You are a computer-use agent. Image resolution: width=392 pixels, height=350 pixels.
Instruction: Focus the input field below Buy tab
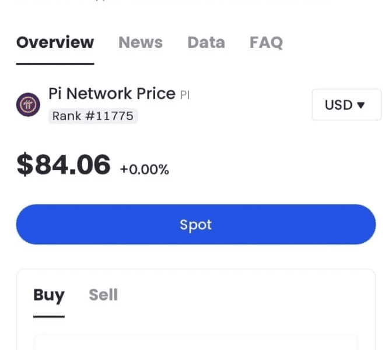tap(196, 342)
